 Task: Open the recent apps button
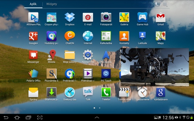pos(28,117)
